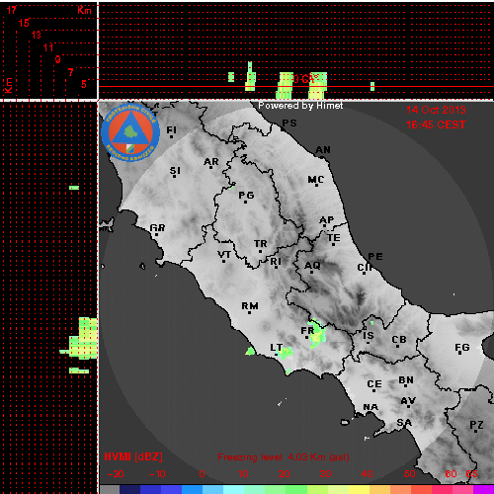Click the SI city label
494x494 pixels.
tap(175, 171)
